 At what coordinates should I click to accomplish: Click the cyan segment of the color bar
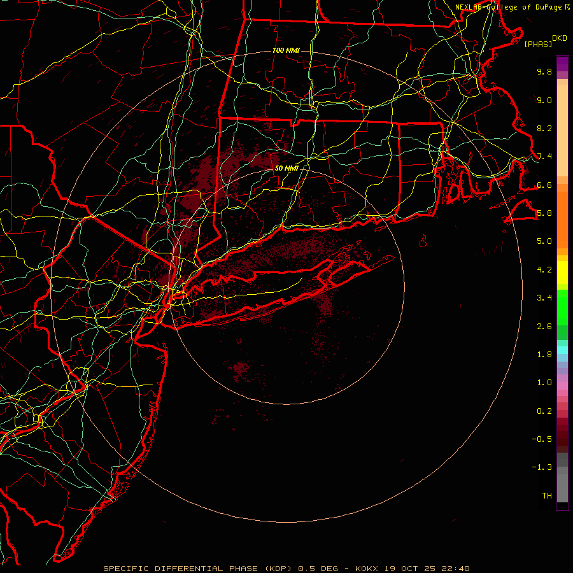click(x=562, y=350)
